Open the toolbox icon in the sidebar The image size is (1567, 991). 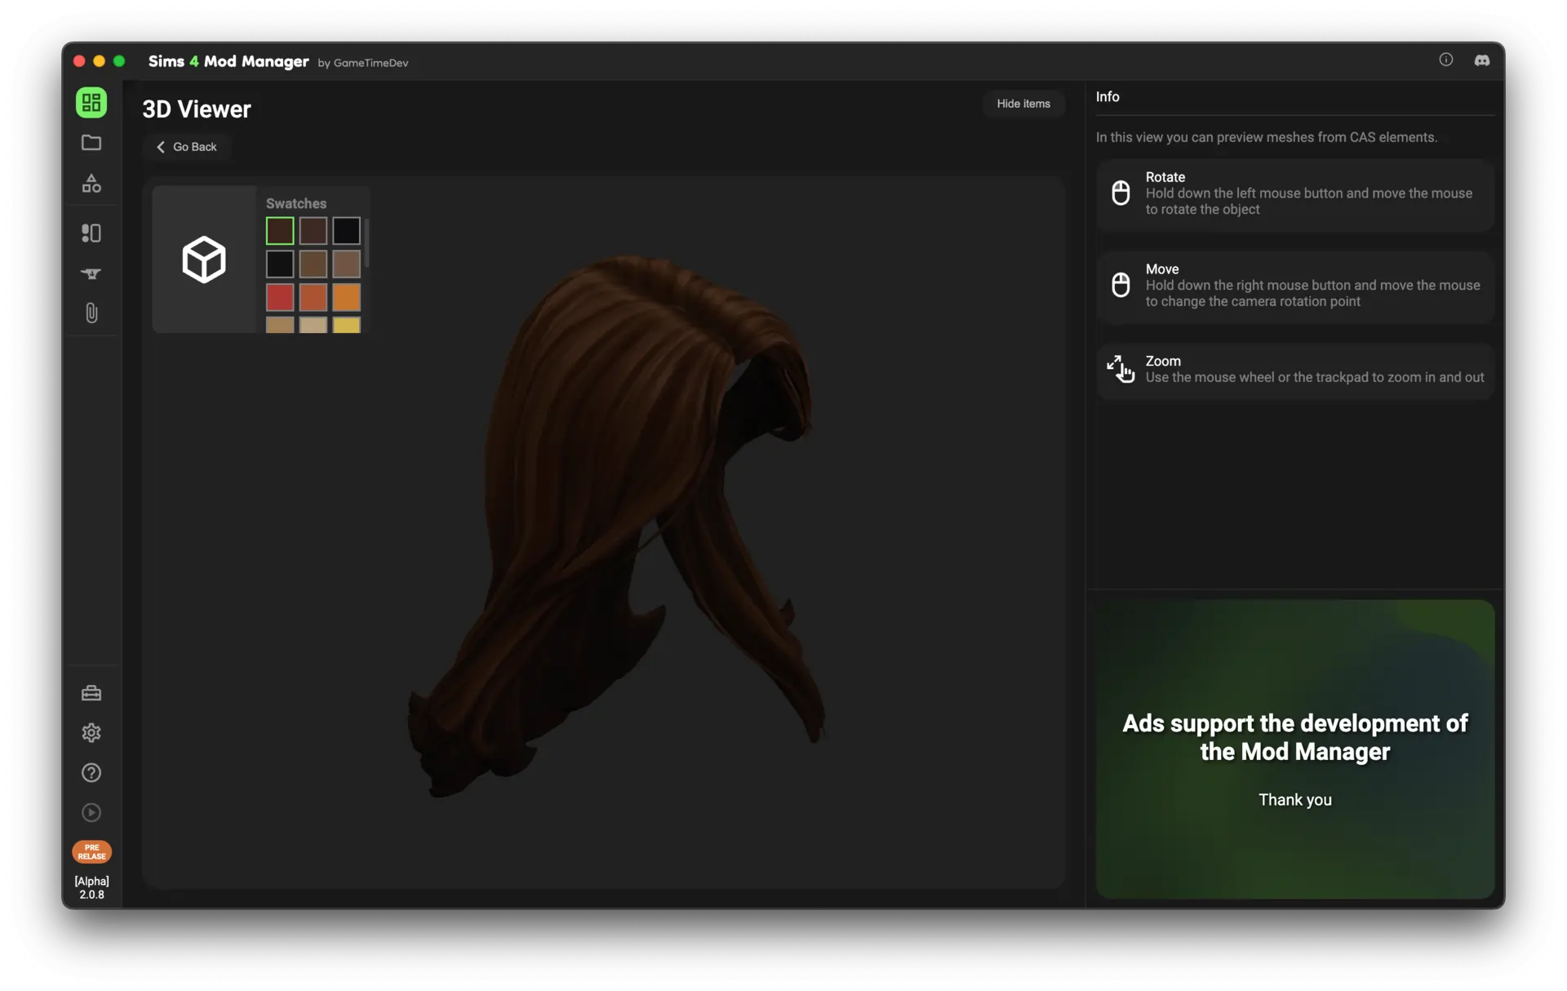coord(91,693)
